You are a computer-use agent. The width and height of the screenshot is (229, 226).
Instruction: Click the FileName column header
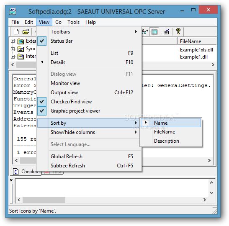(197, 41)
